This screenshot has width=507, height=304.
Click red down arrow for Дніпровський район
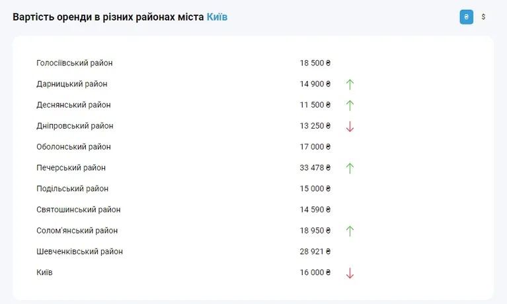coord(350,126)
